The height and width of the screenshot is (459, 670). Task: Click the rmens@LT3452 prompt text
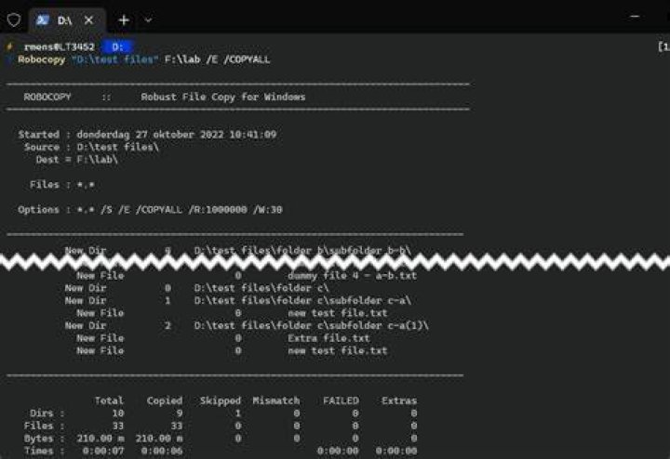pyautogui.click(x=59, y=46)
